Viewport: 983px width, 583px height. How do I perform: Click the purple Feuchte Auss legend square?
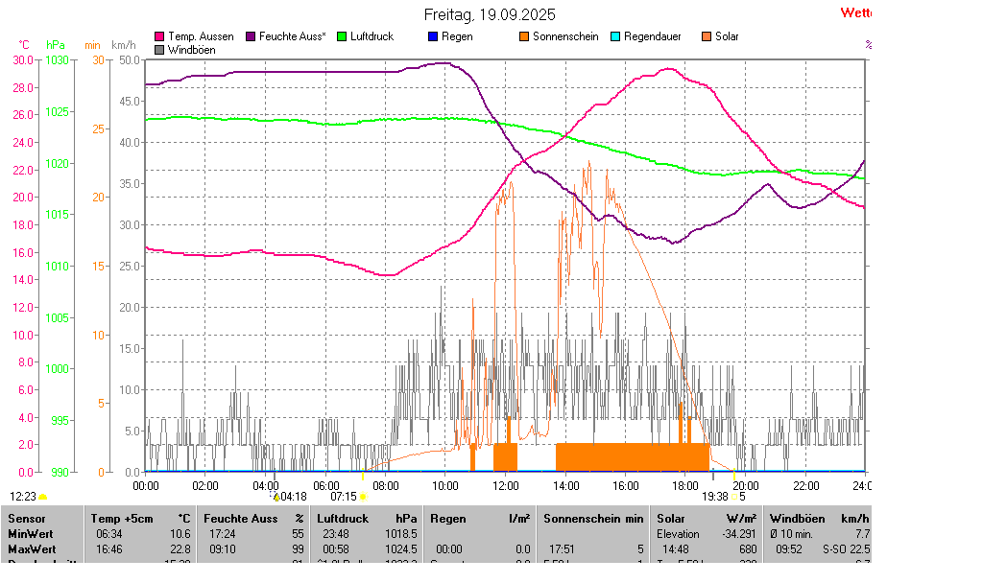(x=252, y=36)
